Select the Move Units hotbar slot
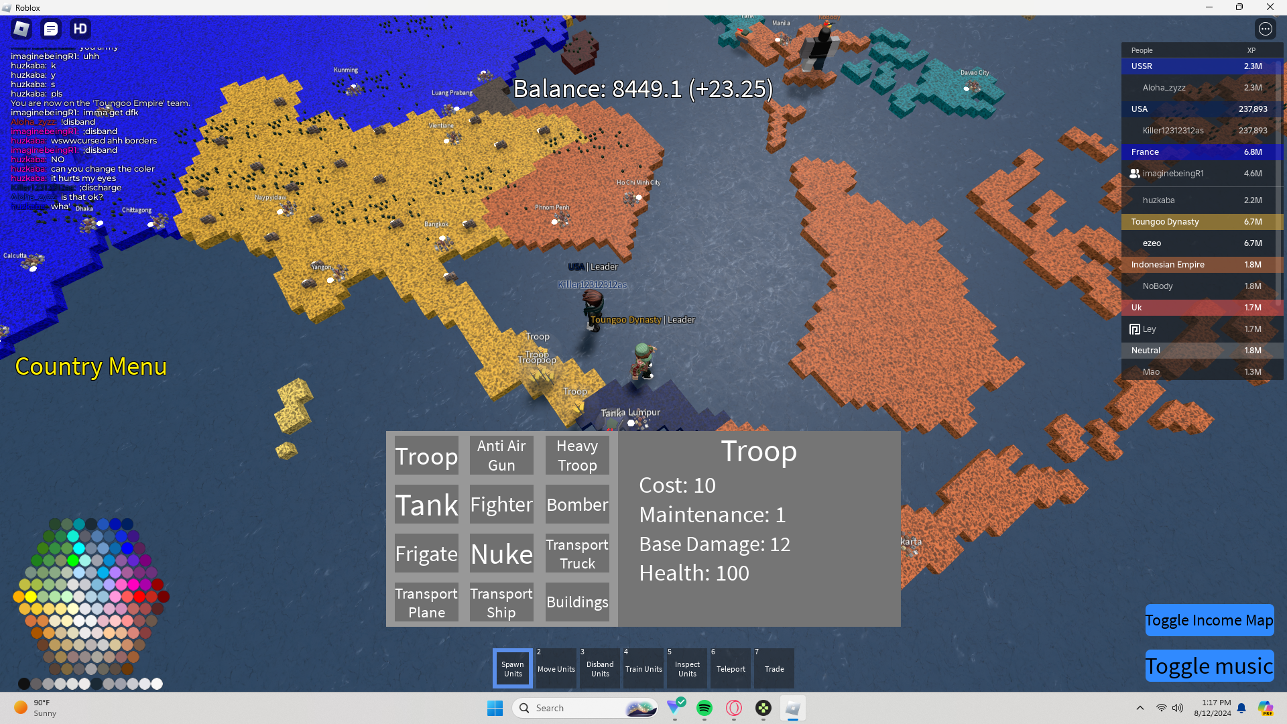Screen dimensions: 1287x724 [x=556, y=668]
